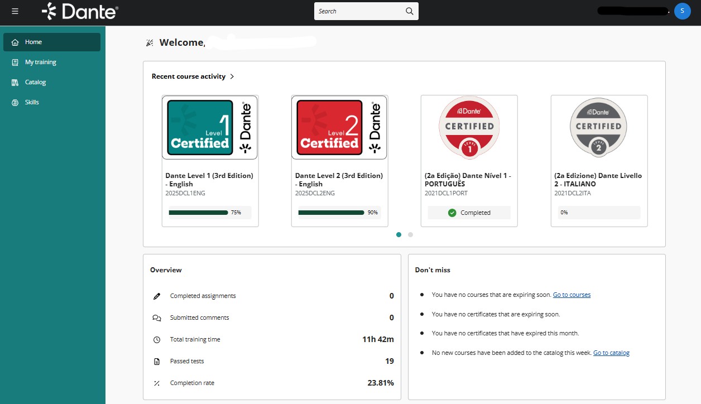Follow the 'Go to catalog' link
This screenshot has height=404, width=701.
point(611,353)
